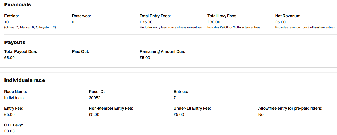This screenshot has height=135, width=337.
Task: Click the Reserves label
Action: coord(81,16)
